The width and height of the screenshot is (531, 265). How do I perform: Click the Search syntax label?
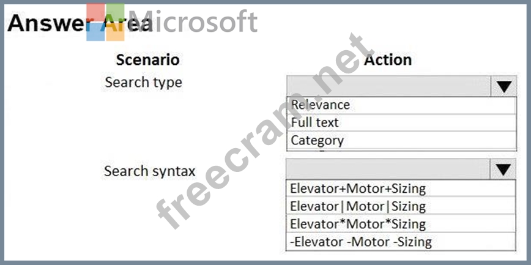tap(149, 171)
